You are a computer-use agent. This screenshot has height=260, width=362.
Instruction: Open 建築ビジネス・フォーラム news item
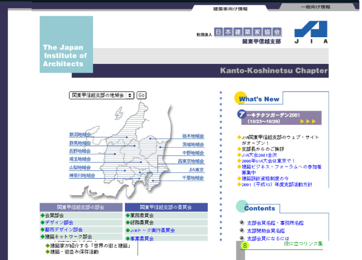282,169
